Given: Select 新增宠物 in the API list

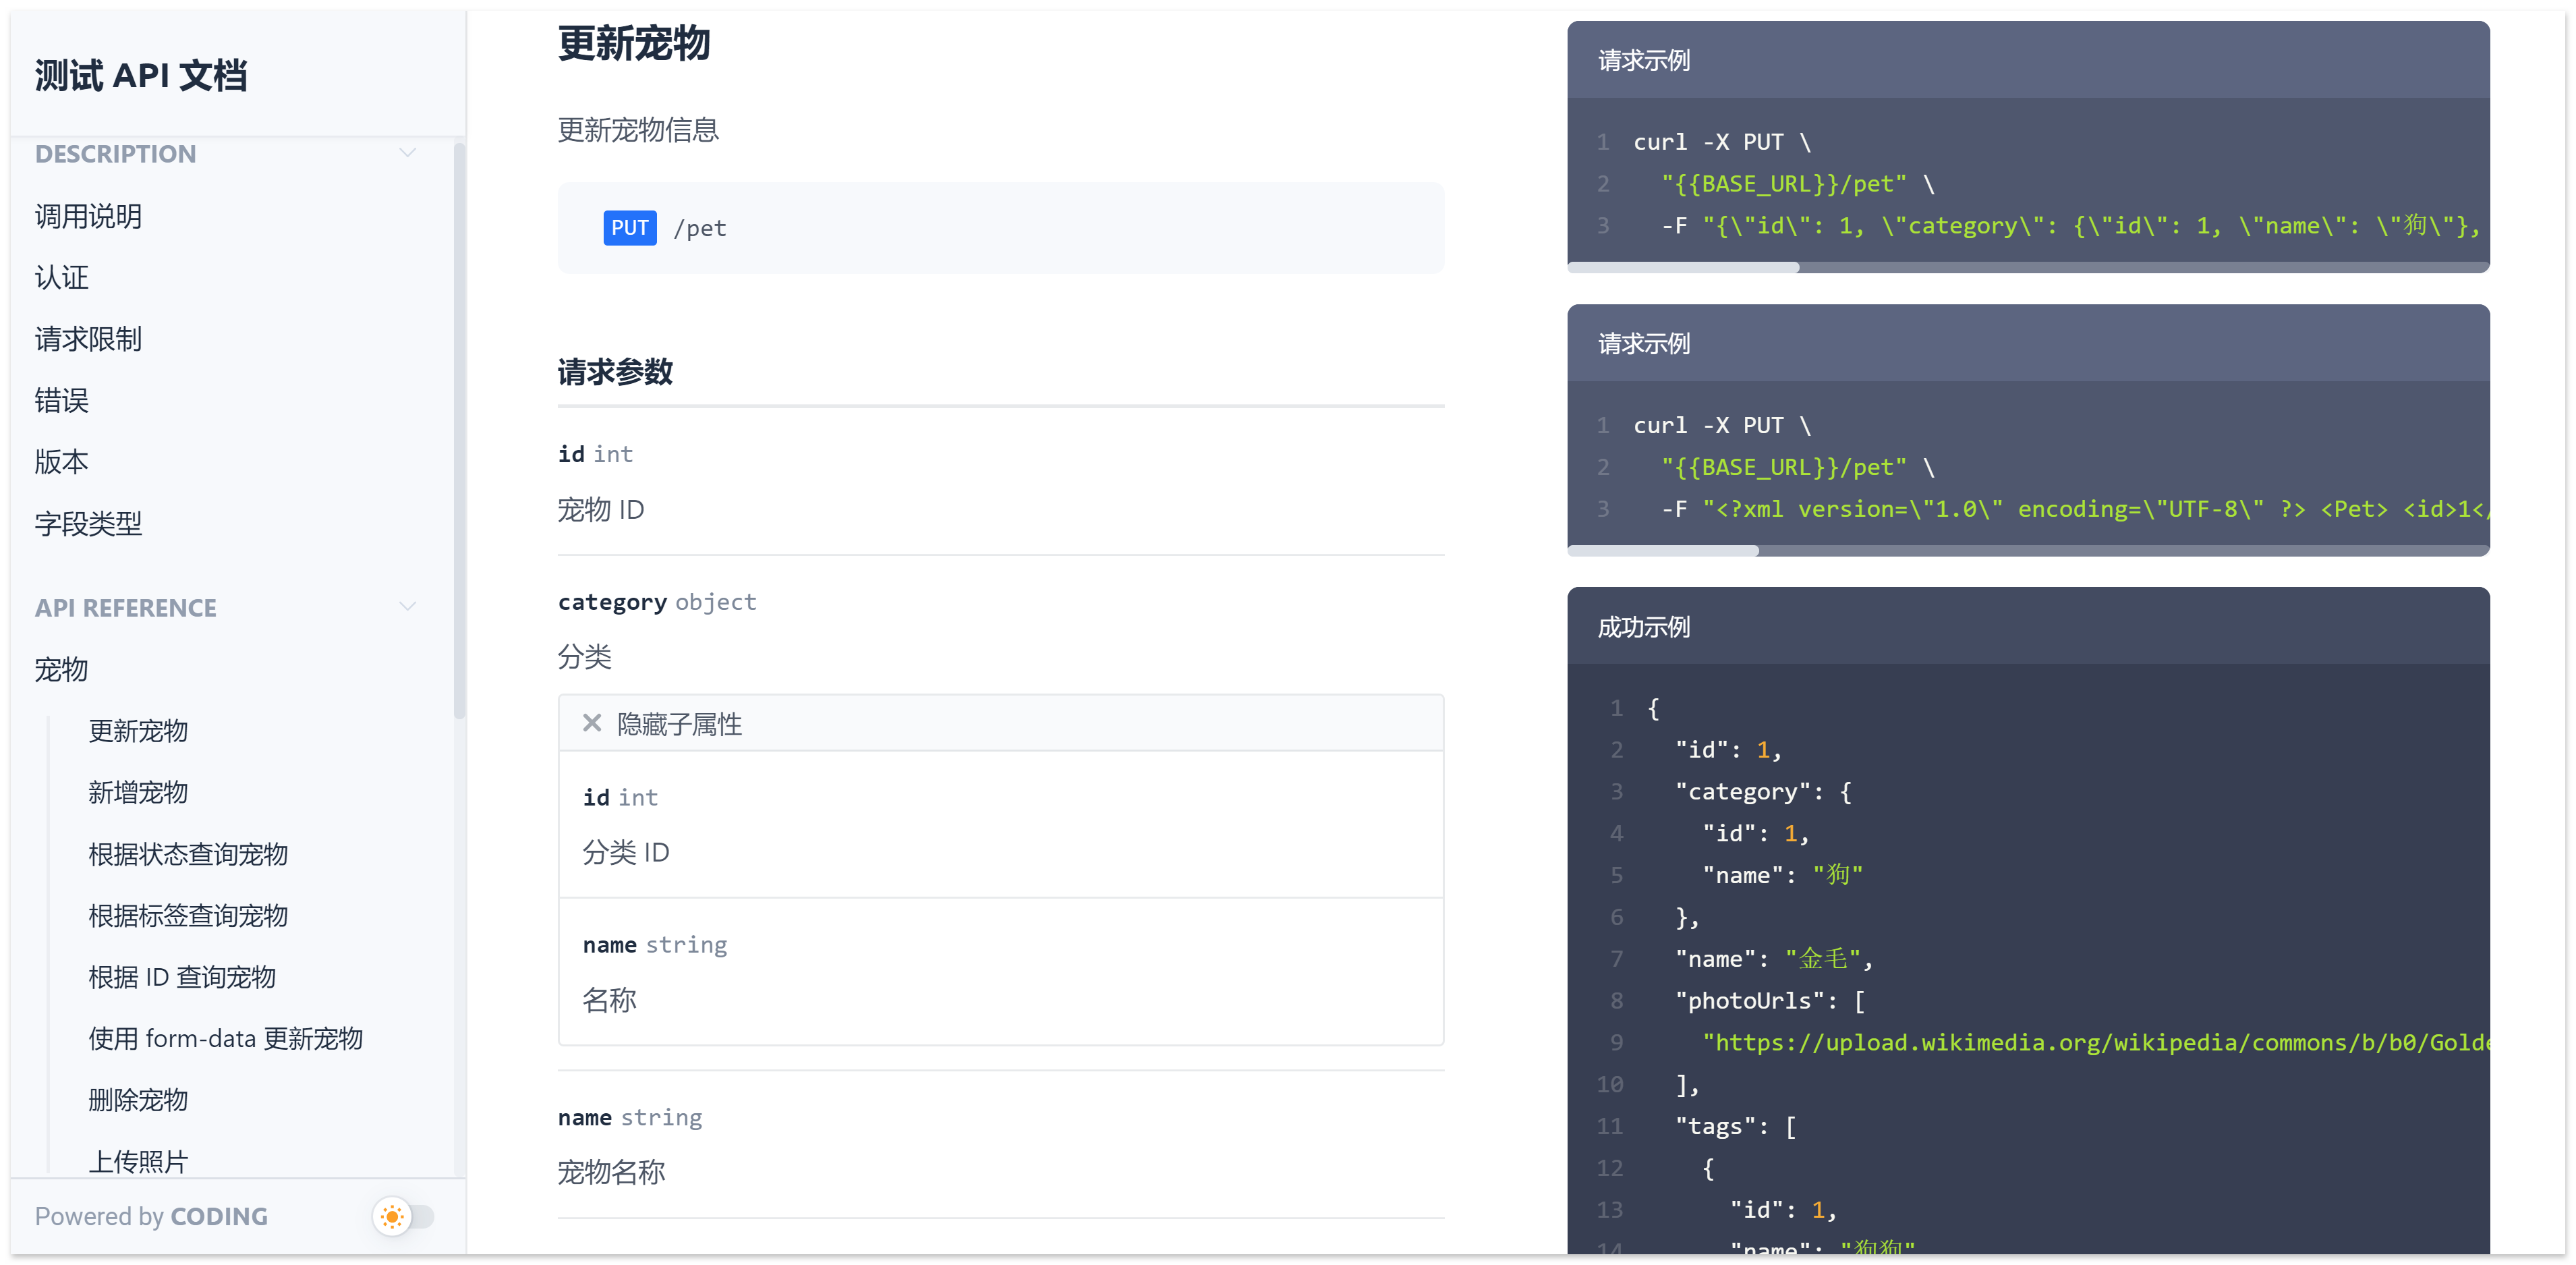Looking at the screenshot, I should (x=138, y=793).
